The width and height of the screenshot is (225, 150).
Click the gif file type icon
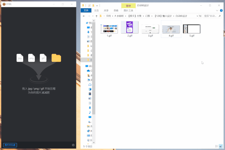tap(43, 58)
